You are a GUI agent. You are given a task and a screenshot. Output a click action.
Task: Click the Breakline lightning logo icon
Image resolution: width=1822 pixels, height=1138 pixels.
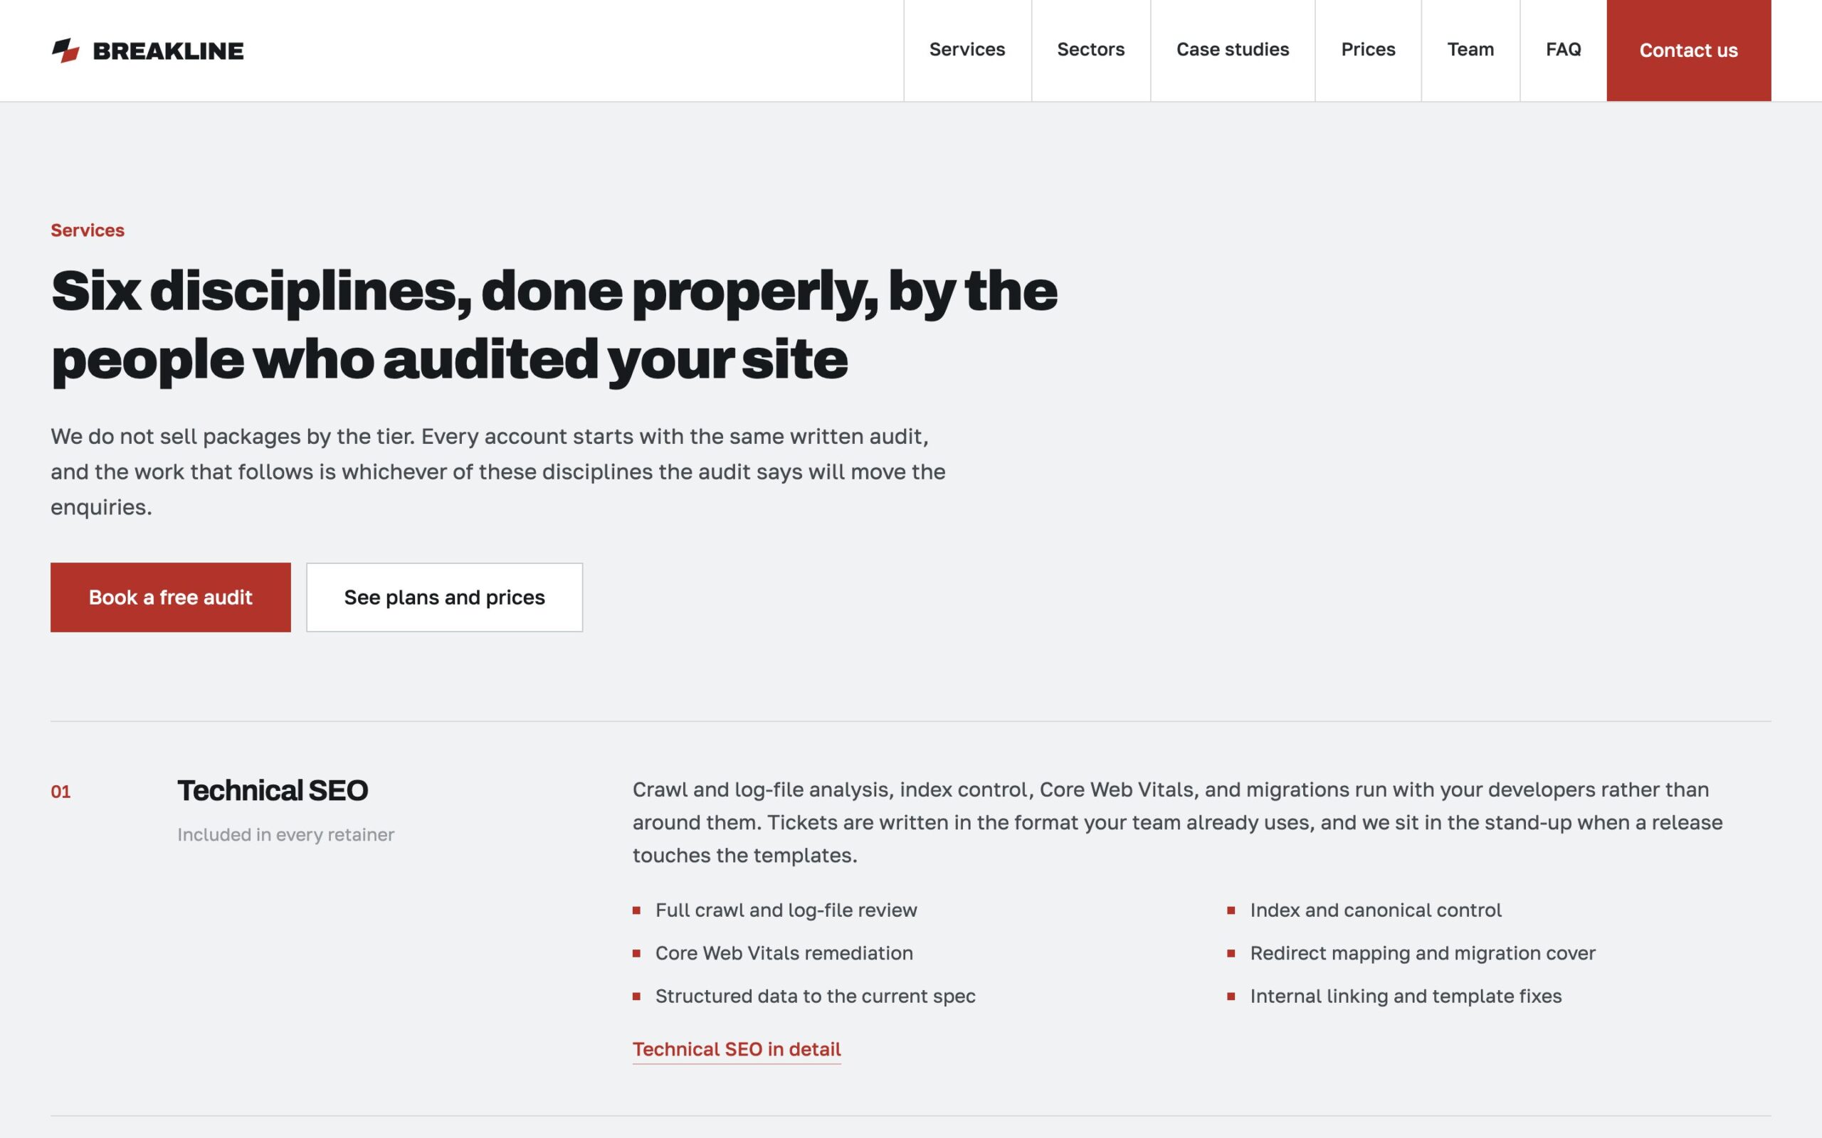(65, 50)
